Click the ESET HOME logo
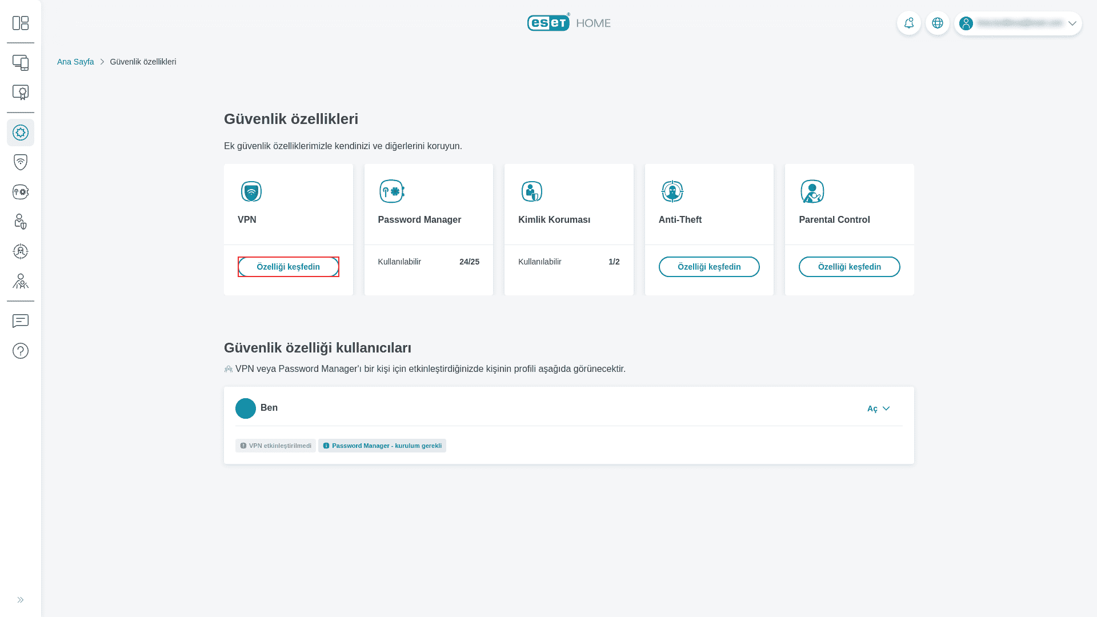The height and width of the screenshot is (617, 1097). 568,23
